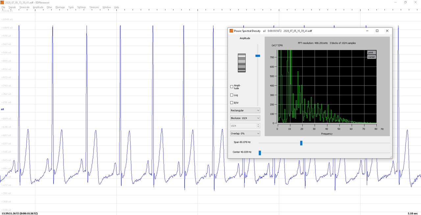Restore down the EDFbrowser main window
421x215 pixels.
click(406, 2)
